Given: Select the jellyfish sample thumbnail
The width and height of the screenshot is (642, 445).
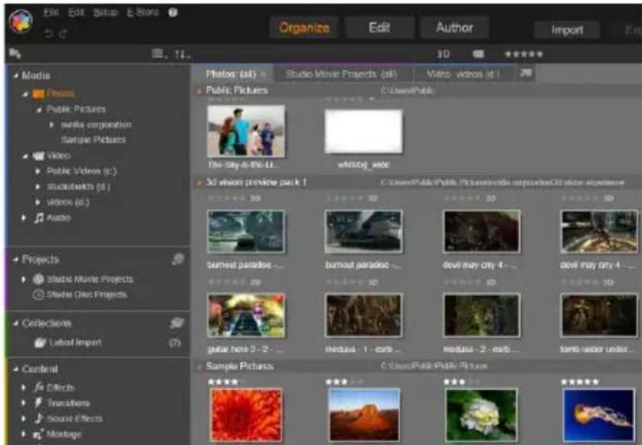Looking at the screenshot, I should pos(599,415).
